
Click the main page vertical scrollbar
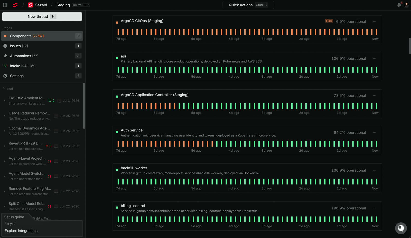click(410, 46)
